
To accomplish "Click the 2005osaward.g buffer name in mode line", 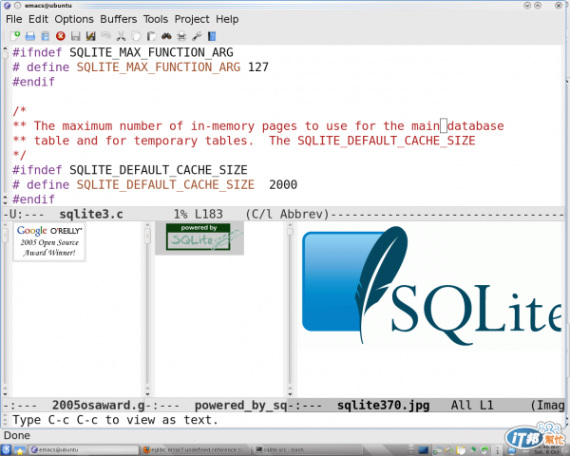I will [x=98, y=405].
